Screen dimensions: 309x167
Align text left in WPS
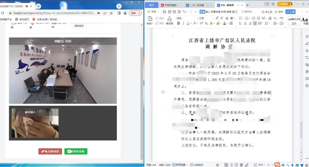pyautogui.click(x=240, y=23)
